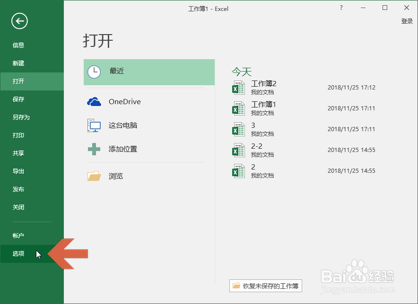Open the 帐户 page
Image resolution: width=418 pixels, height=304 pixels.
coord(32,235)
